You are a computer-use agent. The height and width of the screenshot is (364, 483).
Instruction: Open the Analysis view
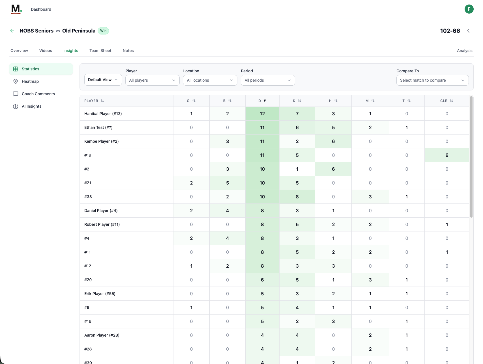464,51
